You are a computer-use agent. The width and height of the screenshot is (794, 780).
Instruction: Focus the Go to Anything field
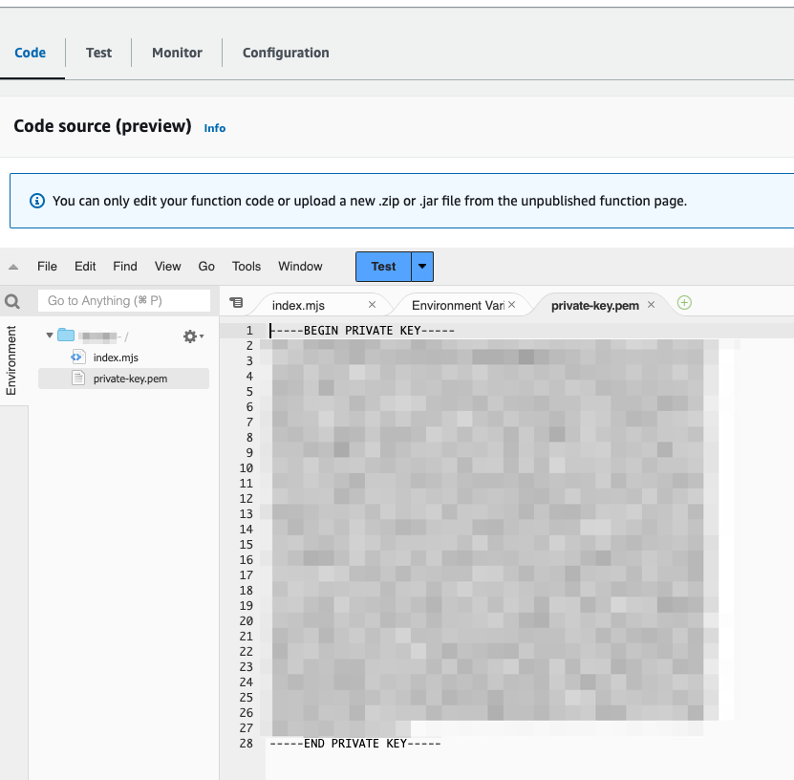click(x=124, y=301)
